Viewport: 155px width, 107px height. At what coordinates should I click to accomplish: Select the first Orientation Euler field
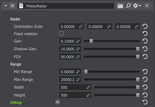[x=71, y=26]
